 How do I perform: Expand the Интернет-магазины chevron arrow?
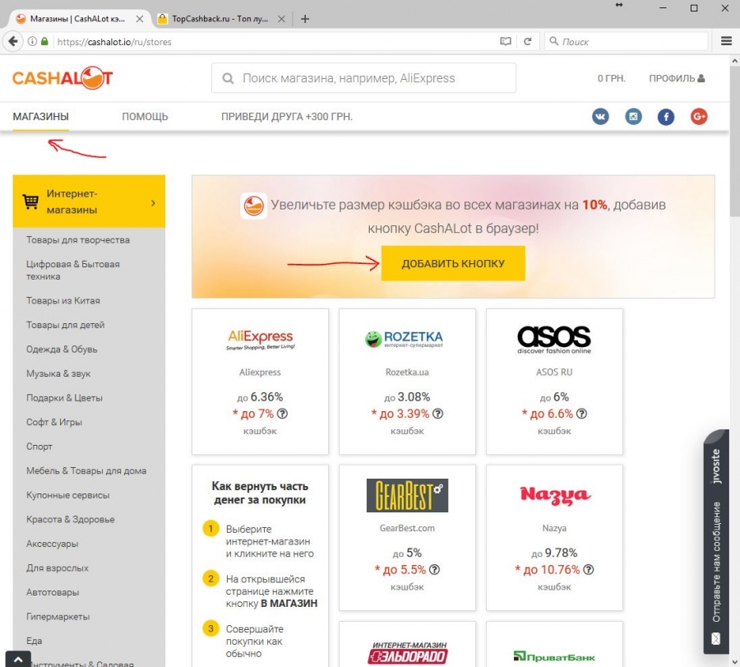tap(153, 203)
